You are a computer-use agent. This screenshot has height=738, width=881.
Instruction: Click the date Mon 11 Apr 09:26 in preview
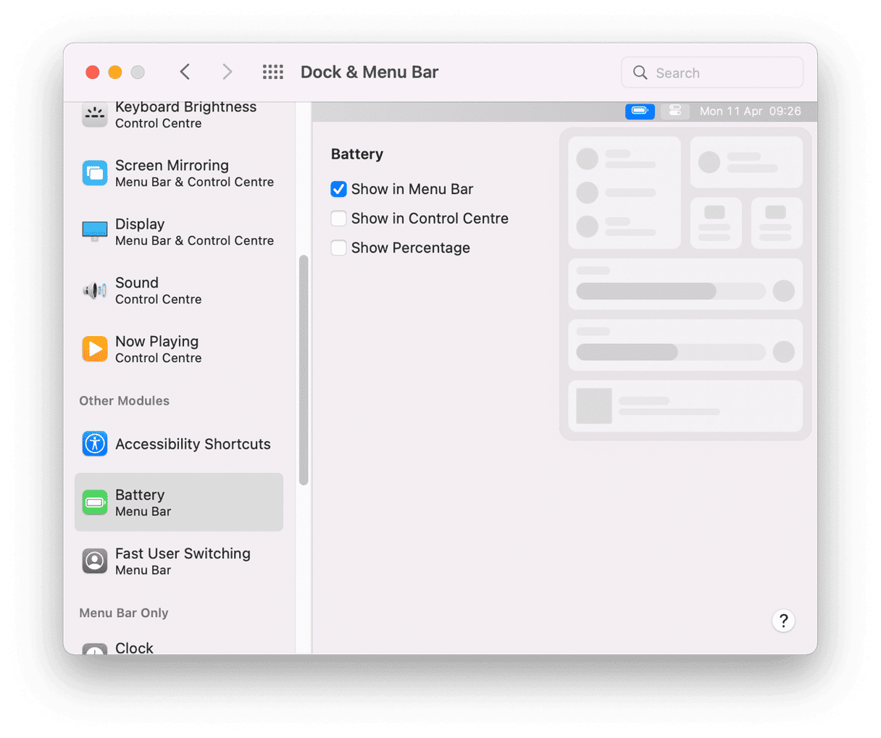750,111
